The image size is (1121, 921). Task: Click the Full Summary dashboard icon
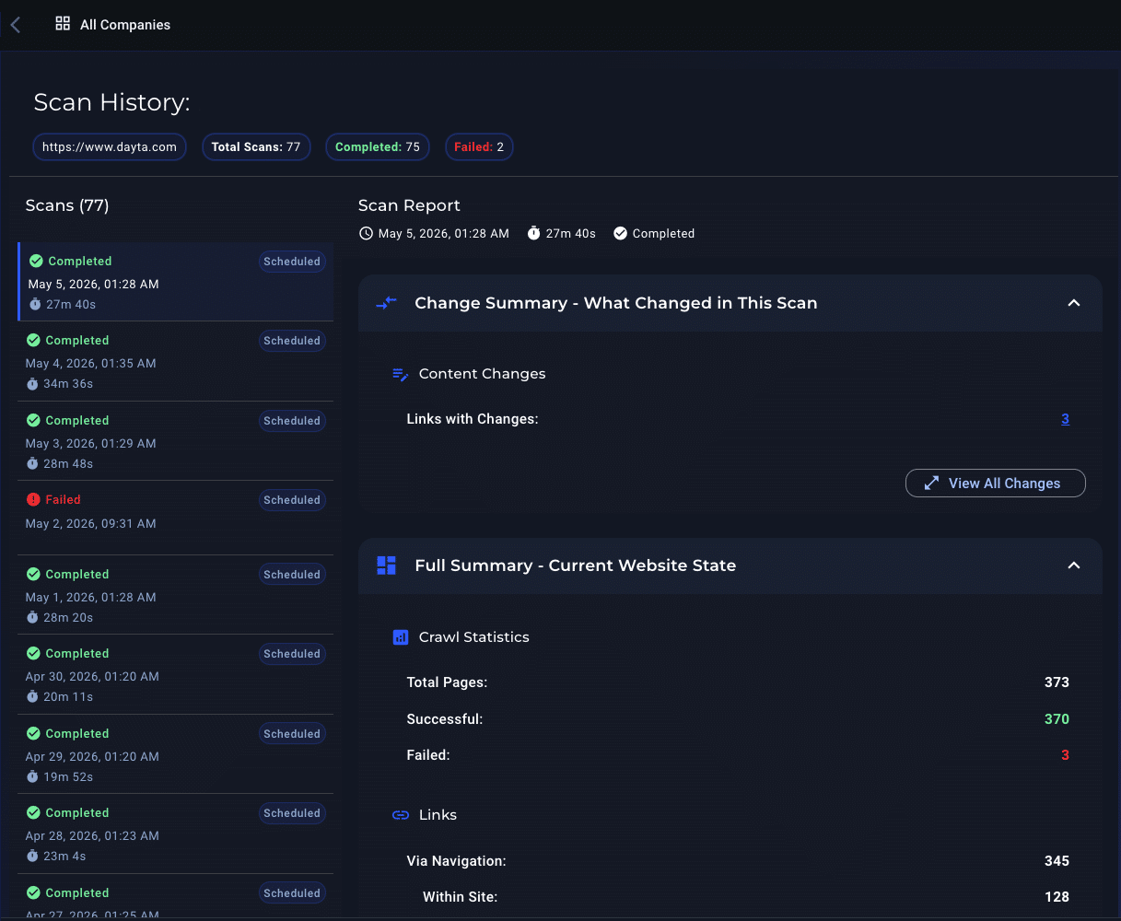pos(387,565)
